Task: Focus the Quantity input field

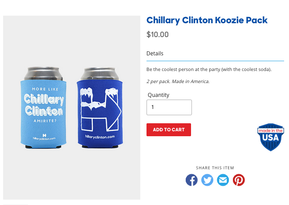Action: point(169,107)
